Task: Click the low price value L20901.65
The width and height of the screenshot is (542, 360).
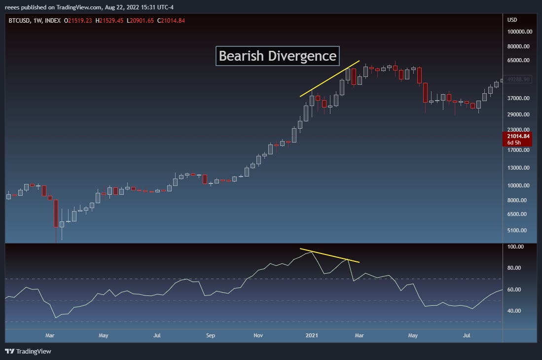Action: 140,21
